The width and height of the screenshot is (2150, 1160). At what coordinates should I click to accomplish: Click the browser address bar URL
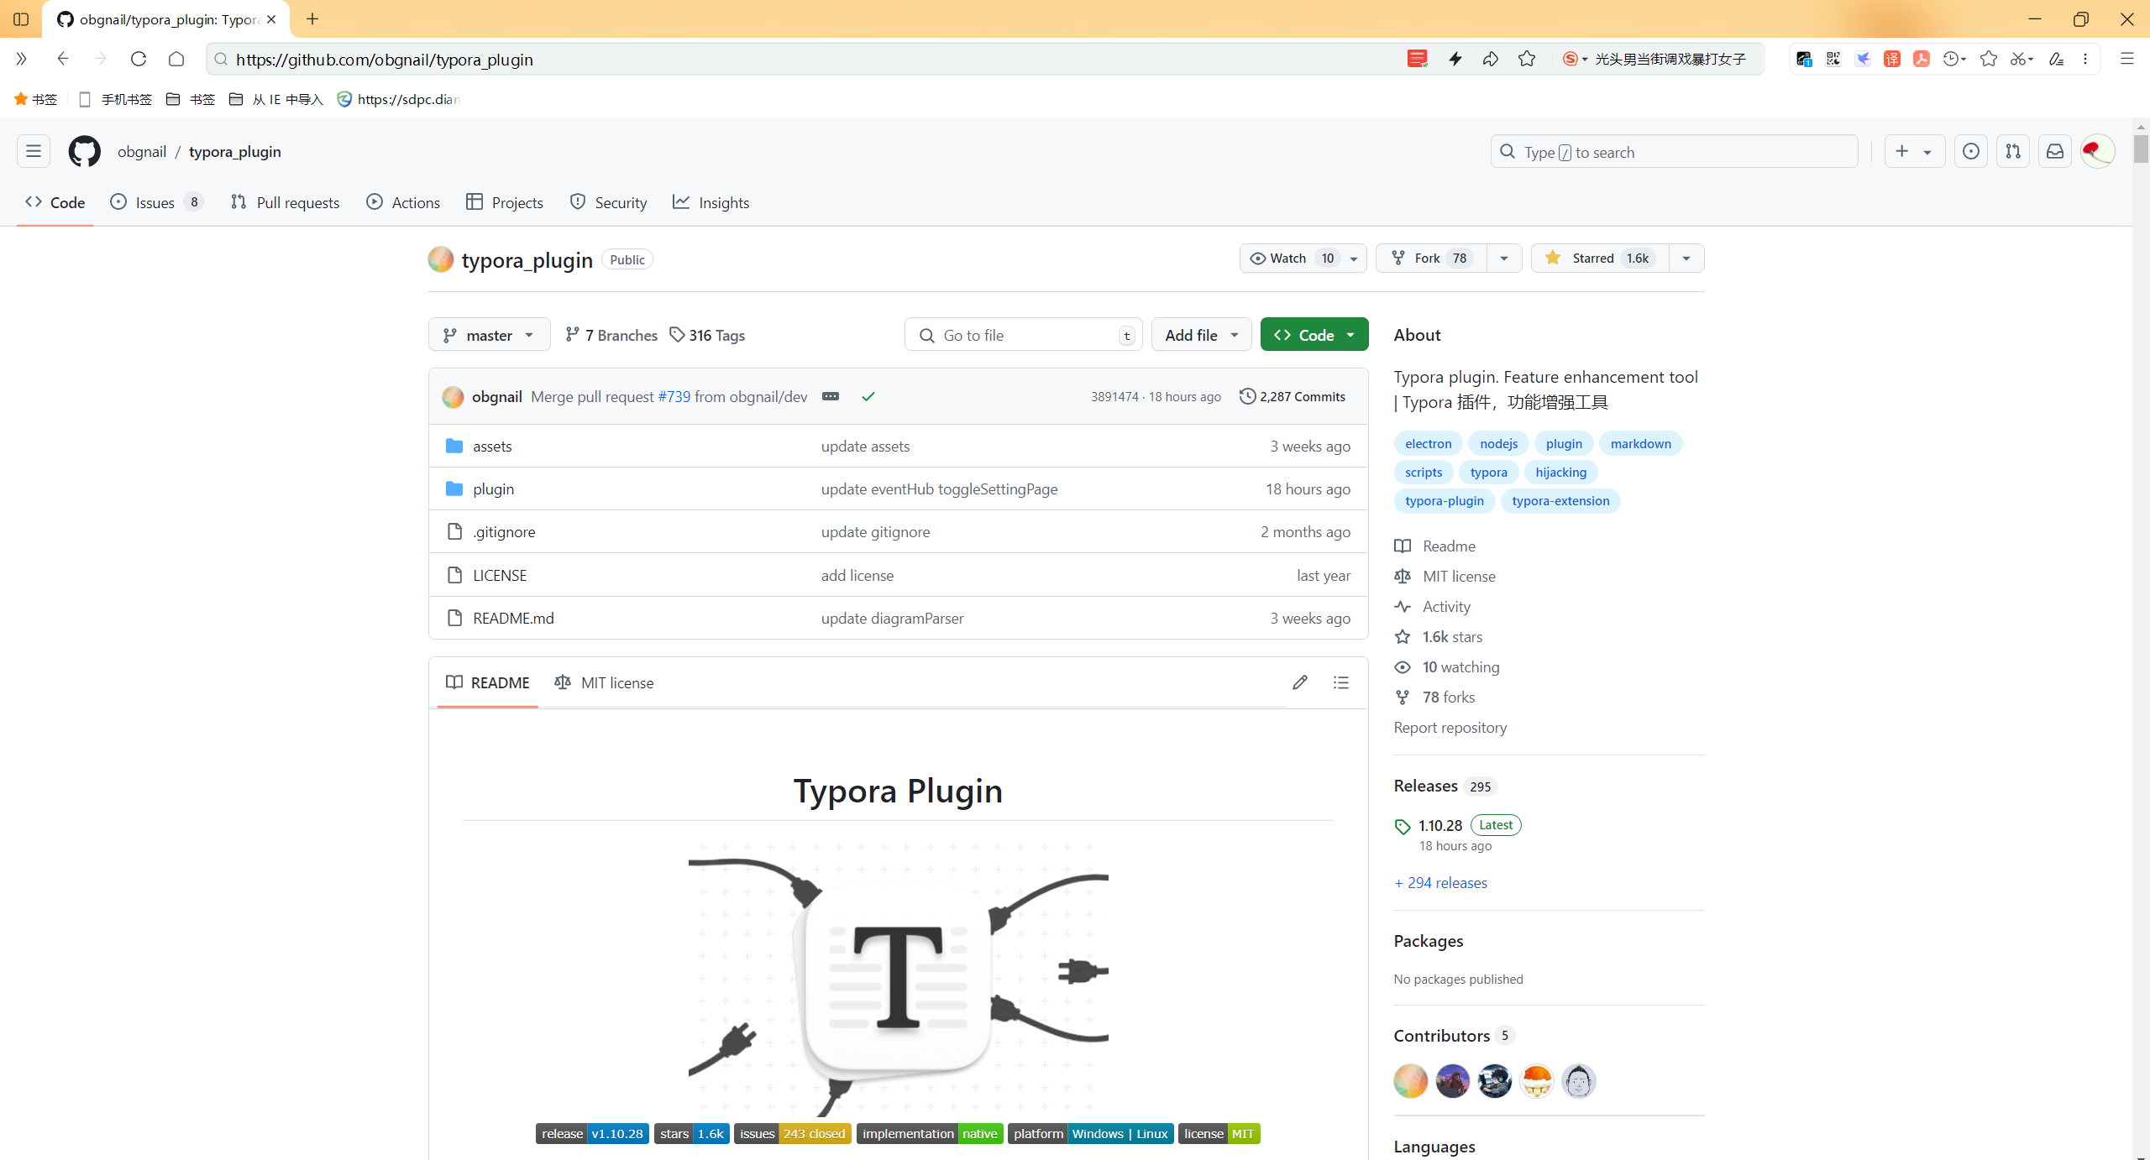(x=385, y=59)
